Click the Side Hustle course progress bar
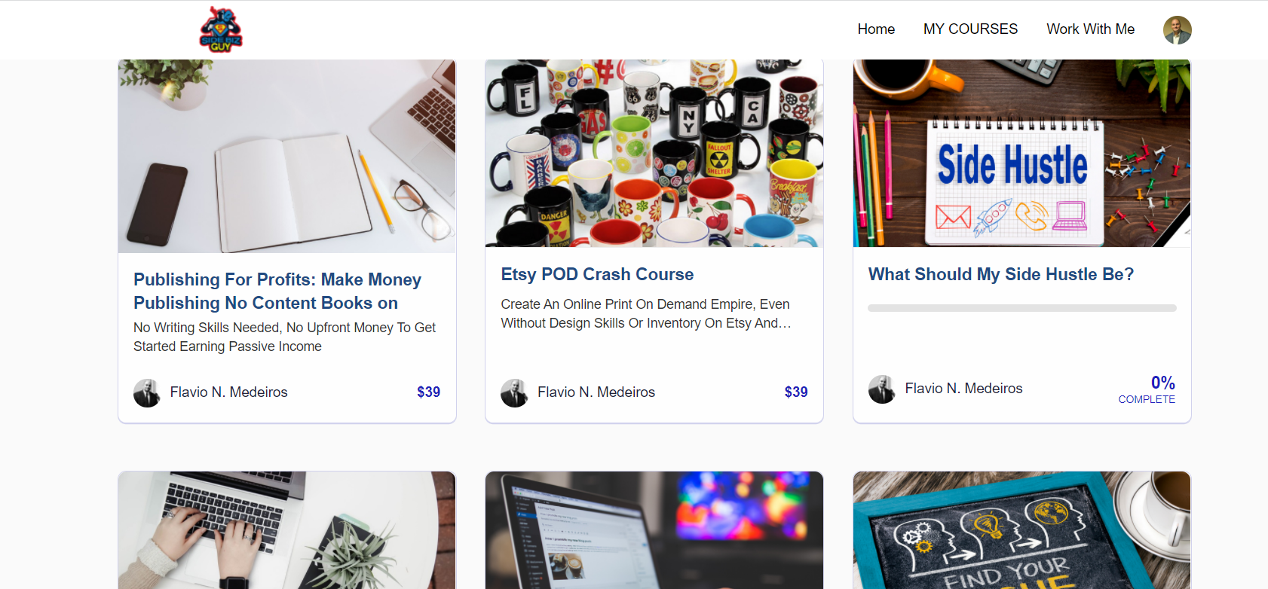 point(1021,308)
